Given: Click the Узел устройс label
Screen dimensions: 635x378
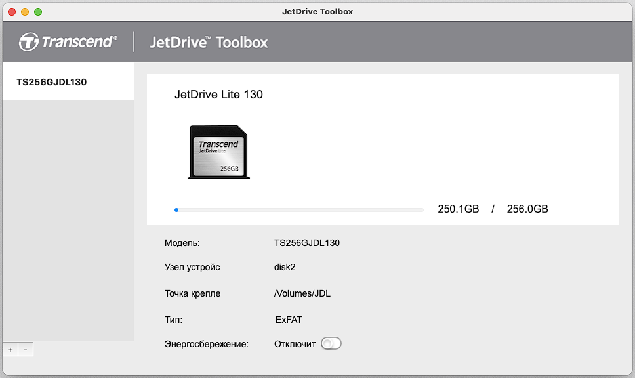Looking at the screenshot, I should pos(192,267).
